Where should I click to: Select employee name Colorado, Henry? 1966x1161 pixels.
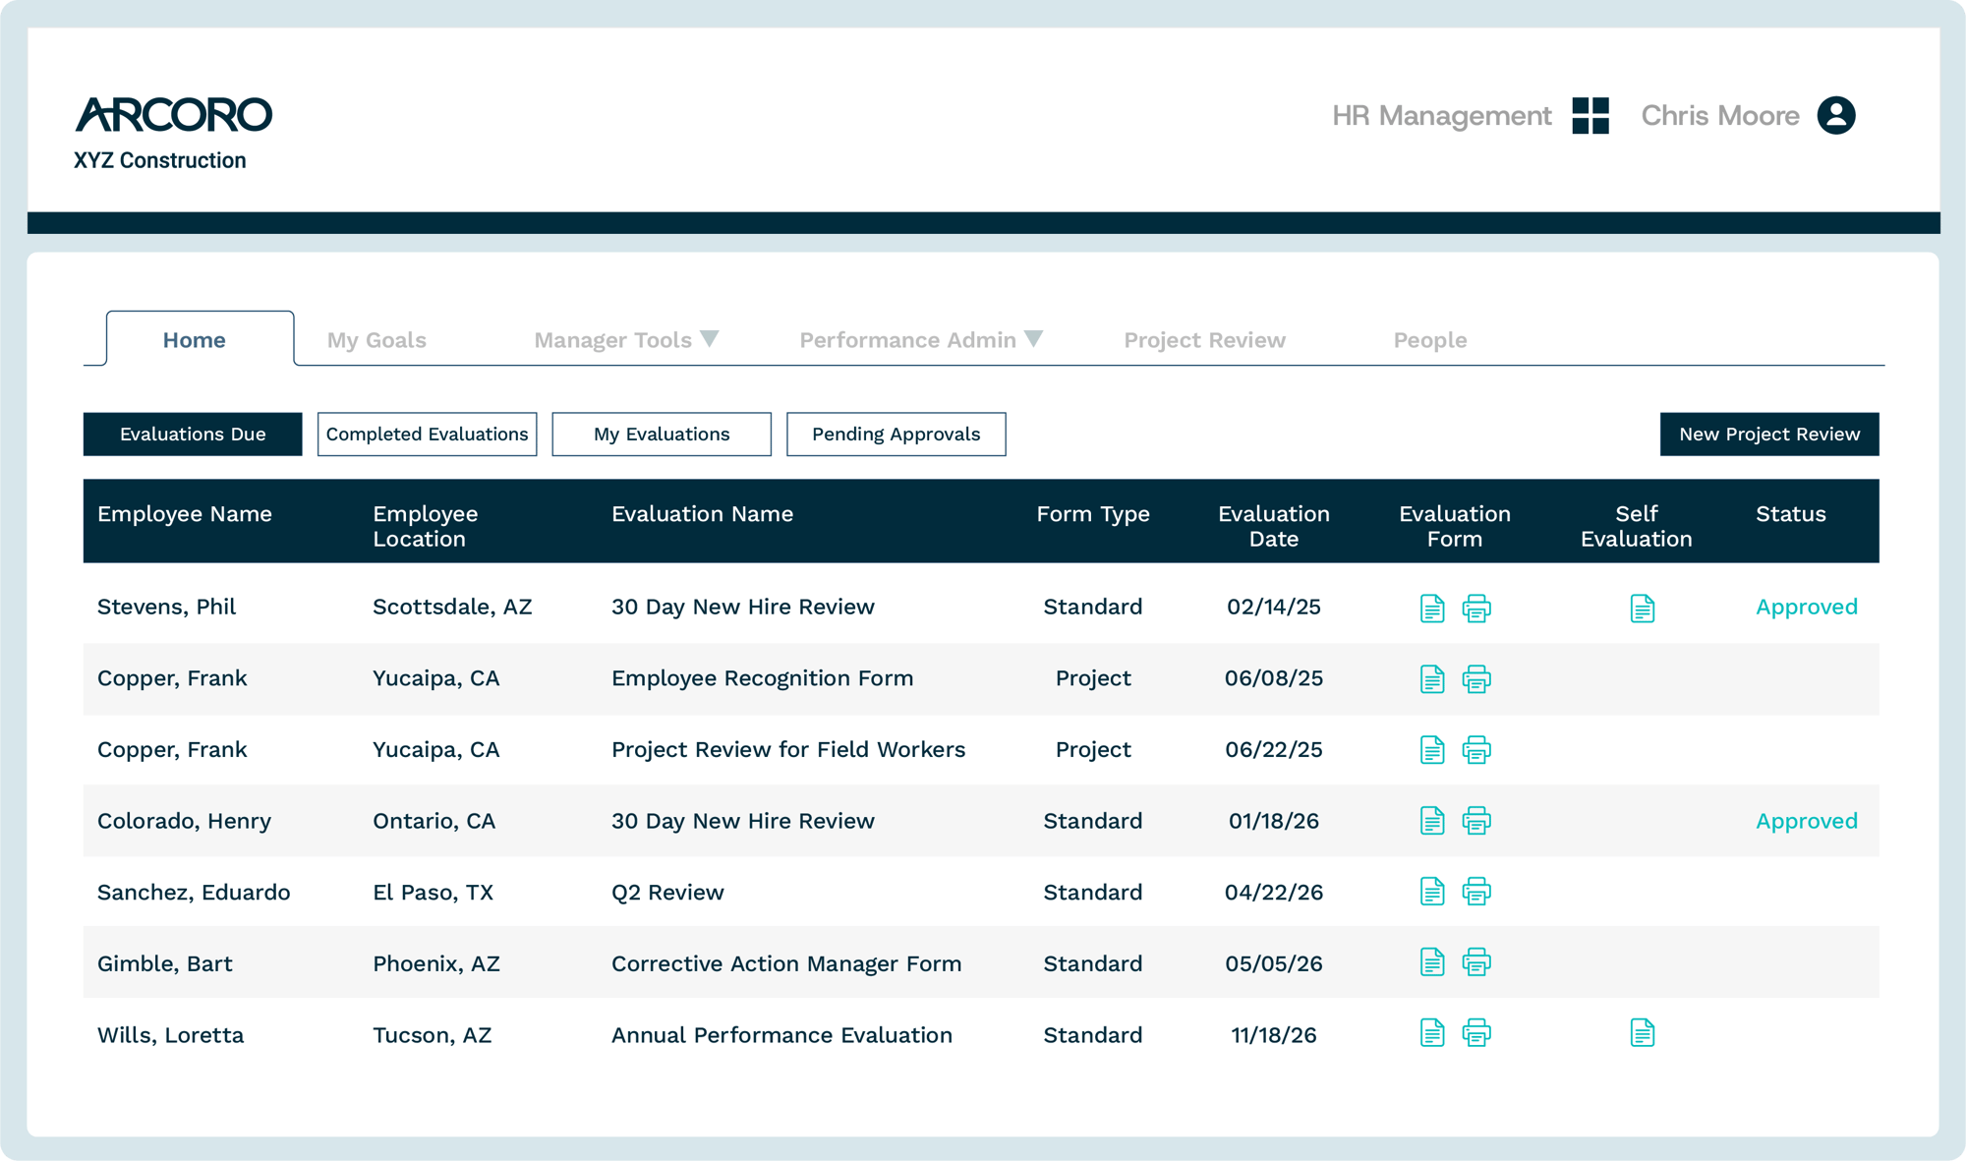[x=184, y=821]
